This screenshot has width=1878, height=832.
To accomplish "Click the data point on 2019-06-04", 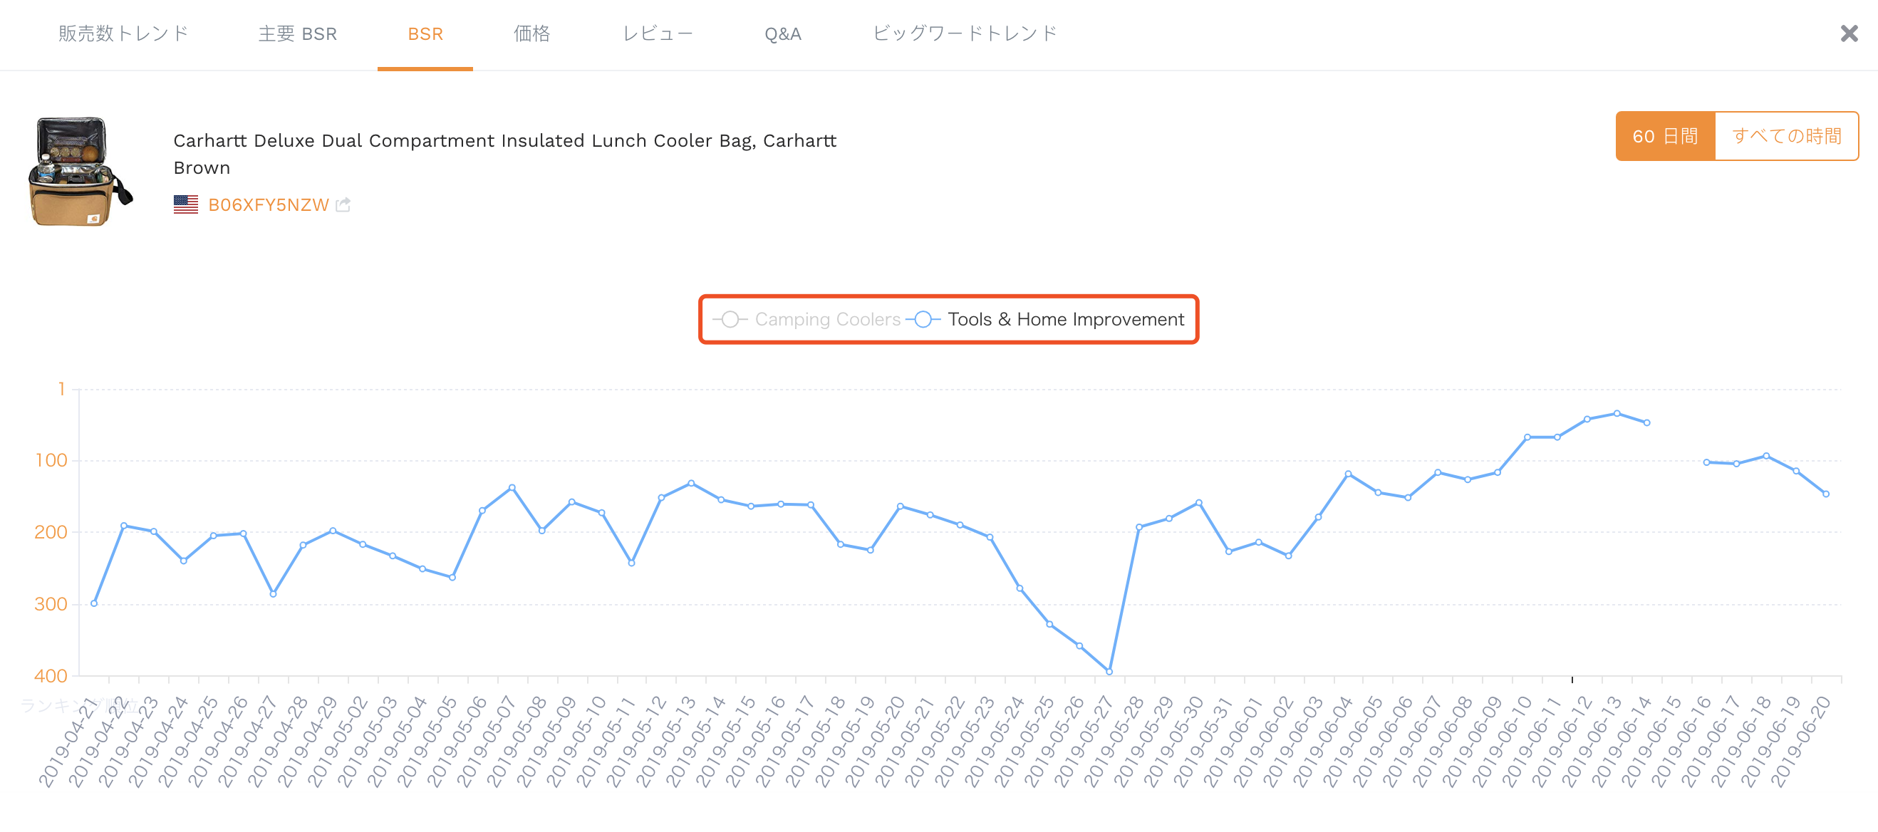I will point(1348,474).
